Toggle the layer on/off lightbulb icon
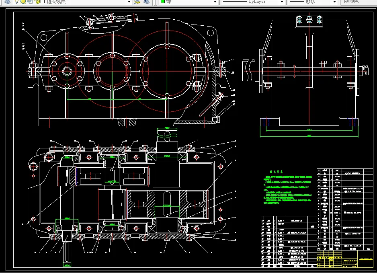 click(x=16, y=2)
